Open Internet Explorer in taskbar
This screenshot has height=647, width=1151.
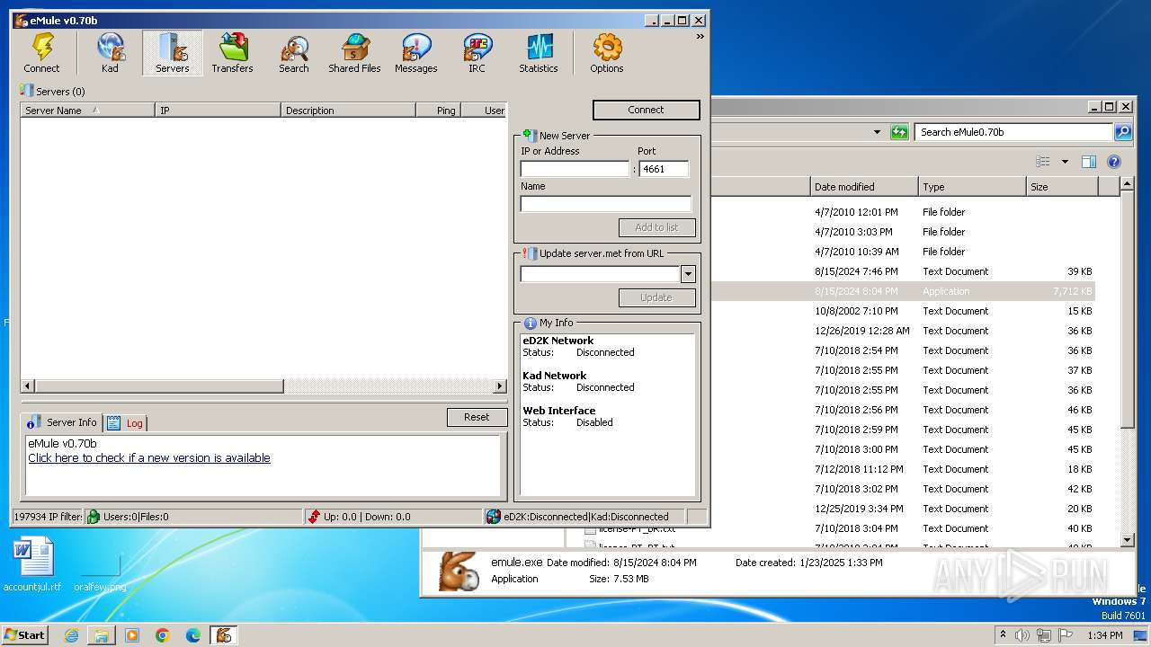tap(71, 635)
